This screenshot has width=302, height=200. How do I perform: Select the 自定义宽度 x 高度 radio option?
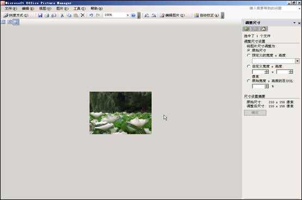pos(249,66)
